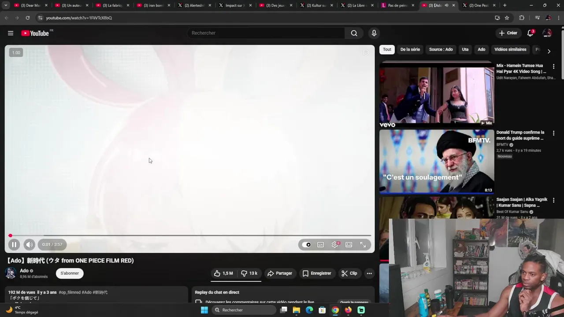This screenshot has width=564, height=317.
Task: Click Ouvrir le panneau chat button
Action: tap(354, 302)
